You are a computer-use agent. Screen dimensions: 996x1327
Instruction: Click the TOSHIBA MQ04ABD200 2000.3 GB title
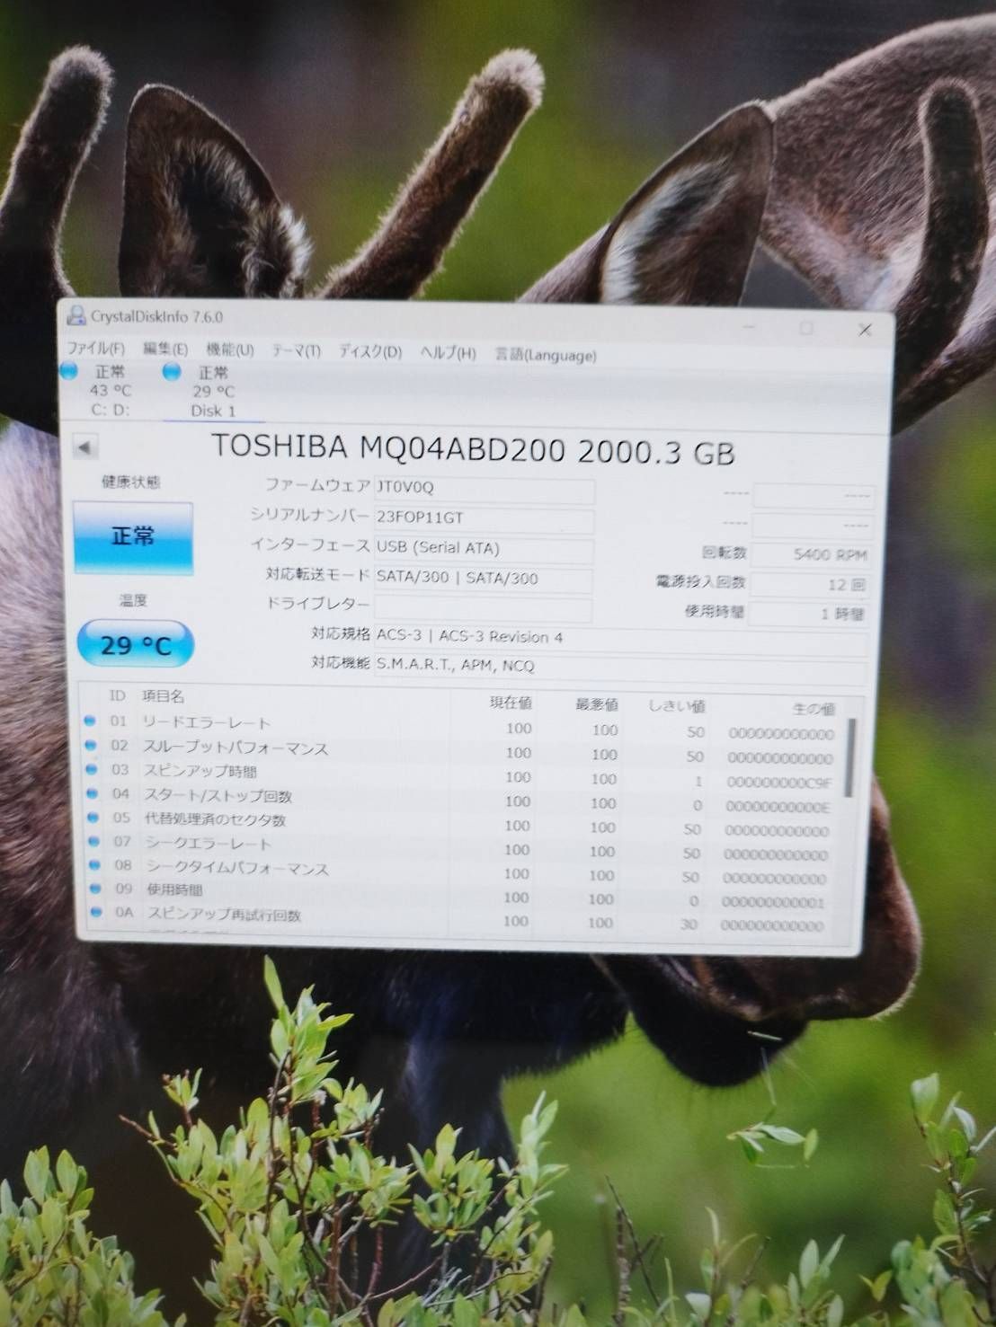473,448
